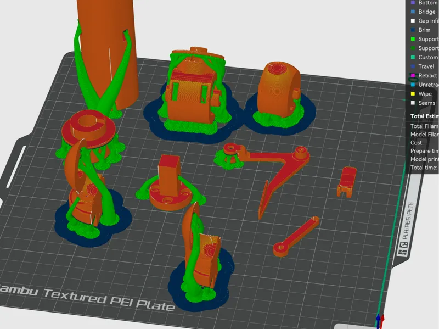Image resolution: width=439 pixels, height=329 pixels.
Task: Click the Bottom legend label
Action: pyautogui.click(x=429, y=3)
